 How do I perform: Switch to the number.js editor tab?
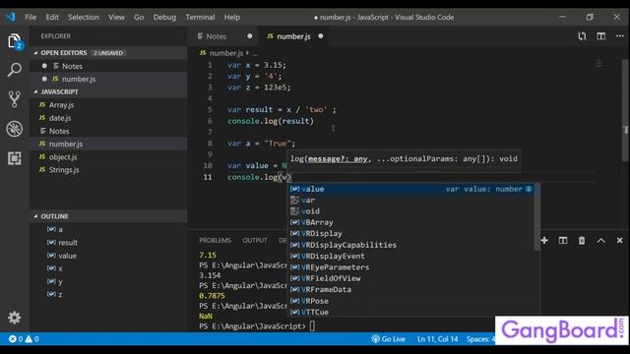point(294,36)
